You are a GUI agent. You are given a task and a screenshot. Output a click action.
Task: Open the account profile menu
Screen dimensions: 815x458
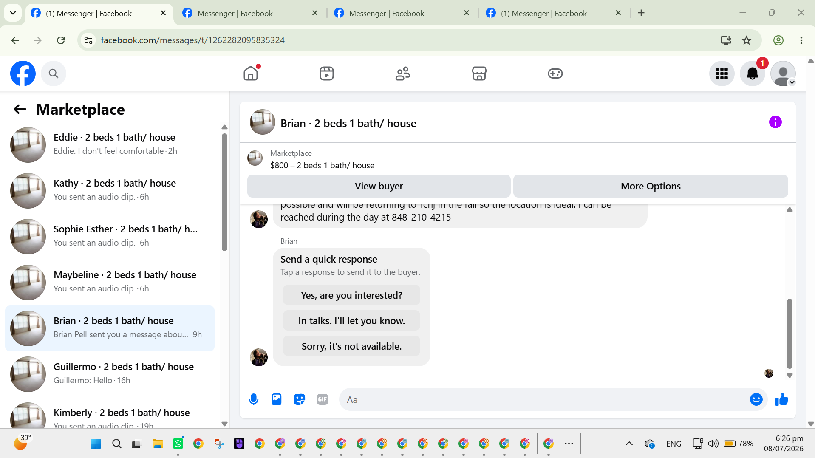783,74
